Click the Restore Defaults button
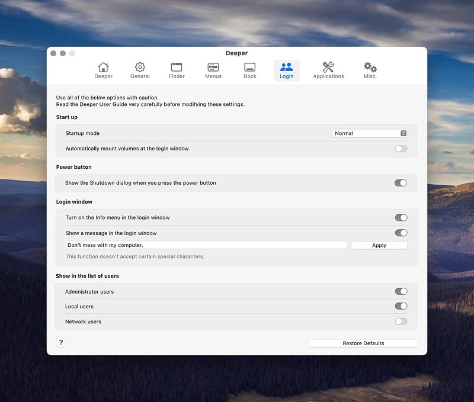The width and height of the screenshot is (474, 402). (x=363, y=343)
